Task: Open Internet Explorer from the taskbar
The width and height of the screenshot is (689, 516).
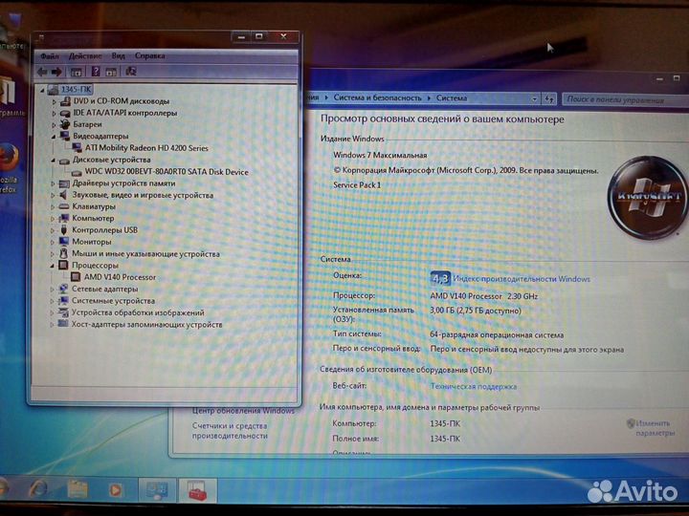Action: 38,489
